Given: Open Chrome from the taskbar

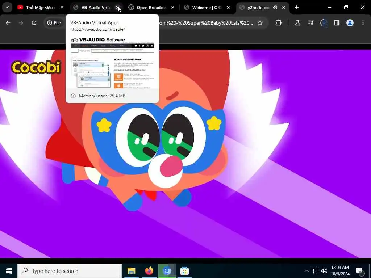Looking at the screenshot, I should pos(167,271).
